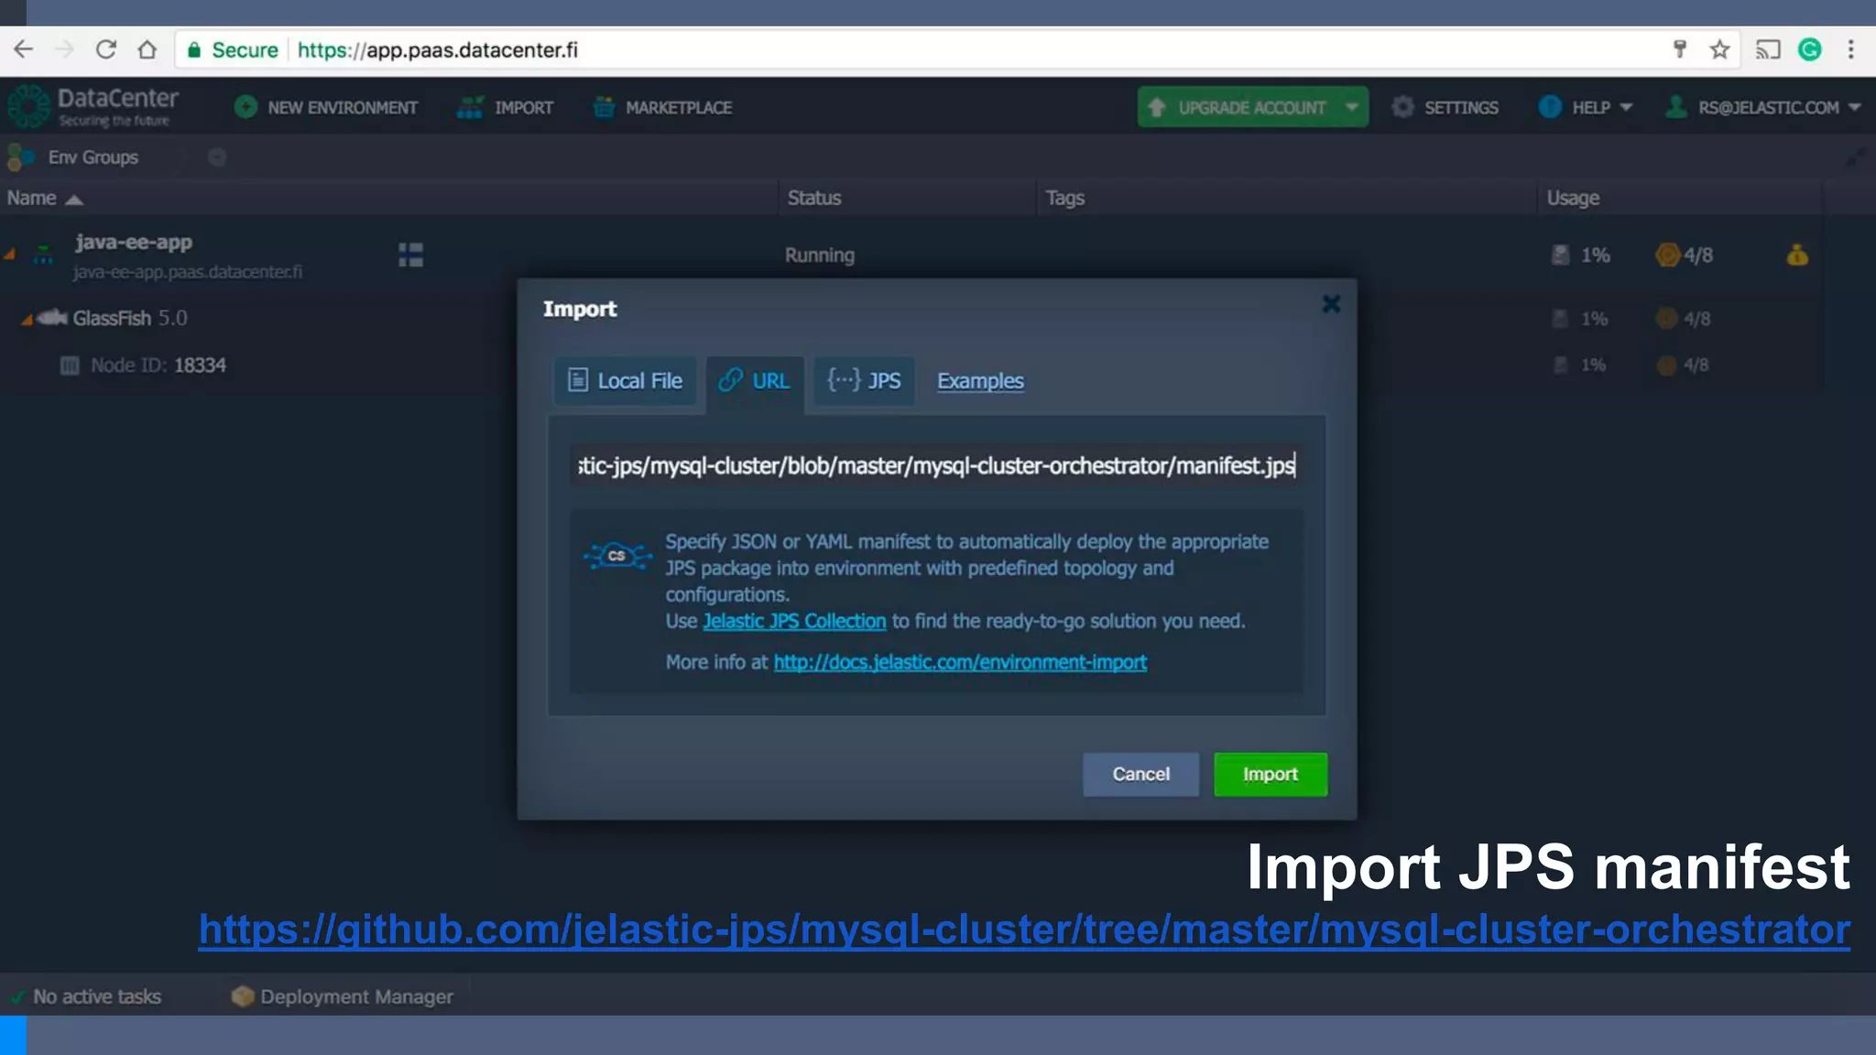Go to the browser home icon
This screenshot has width=1876, height=1055.
[147, 49]
